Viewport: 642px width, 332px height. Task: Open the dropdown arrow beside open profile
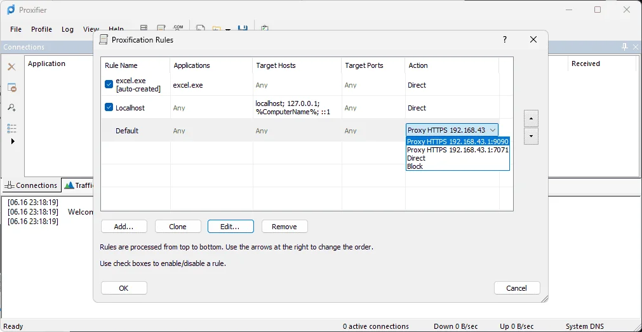(228, 29)
